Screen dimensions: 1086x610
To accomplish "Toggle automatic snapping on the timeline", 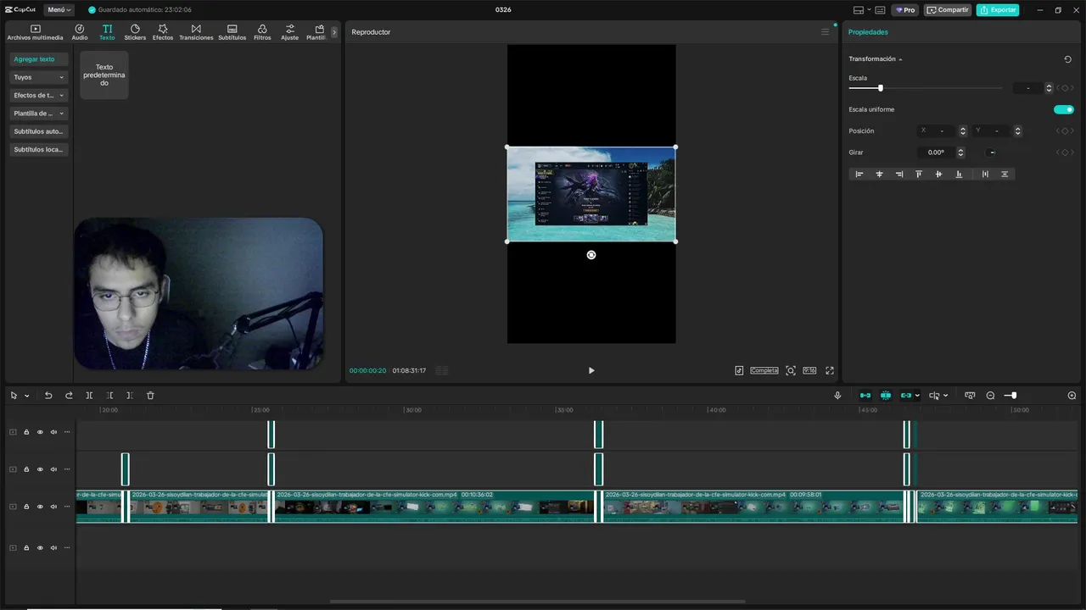I will point(886,396).
